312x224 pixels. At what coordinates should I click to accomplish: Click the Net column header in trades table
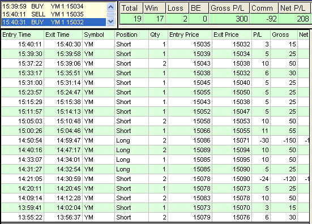pos(304,35)
